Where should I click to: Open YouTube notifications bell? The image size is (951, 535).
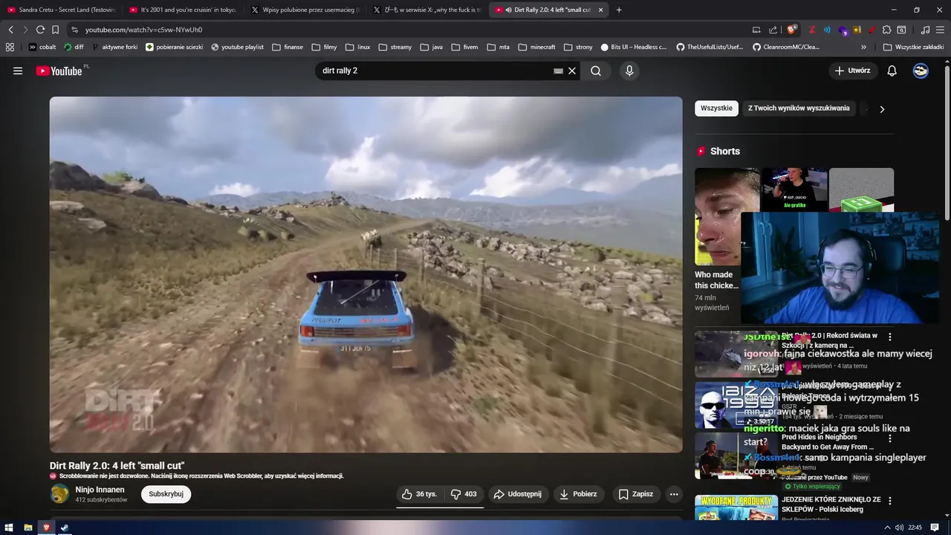coord(892,71)
